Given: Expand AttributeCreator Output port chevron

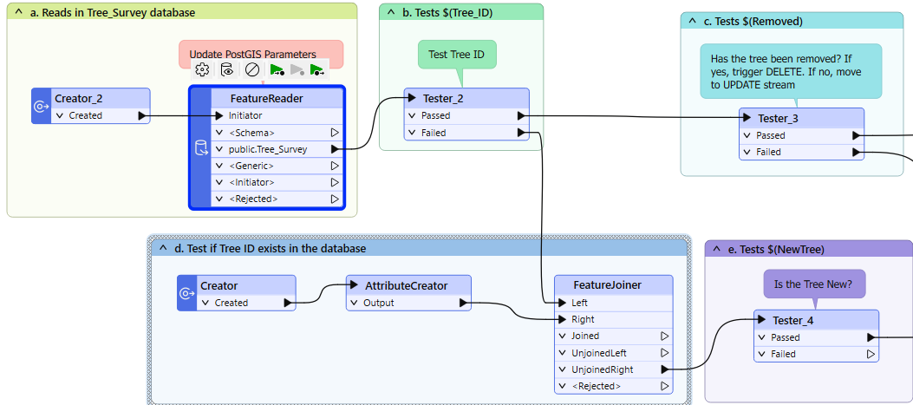Looking at the screenshot, I should click(x=354, y=304).
